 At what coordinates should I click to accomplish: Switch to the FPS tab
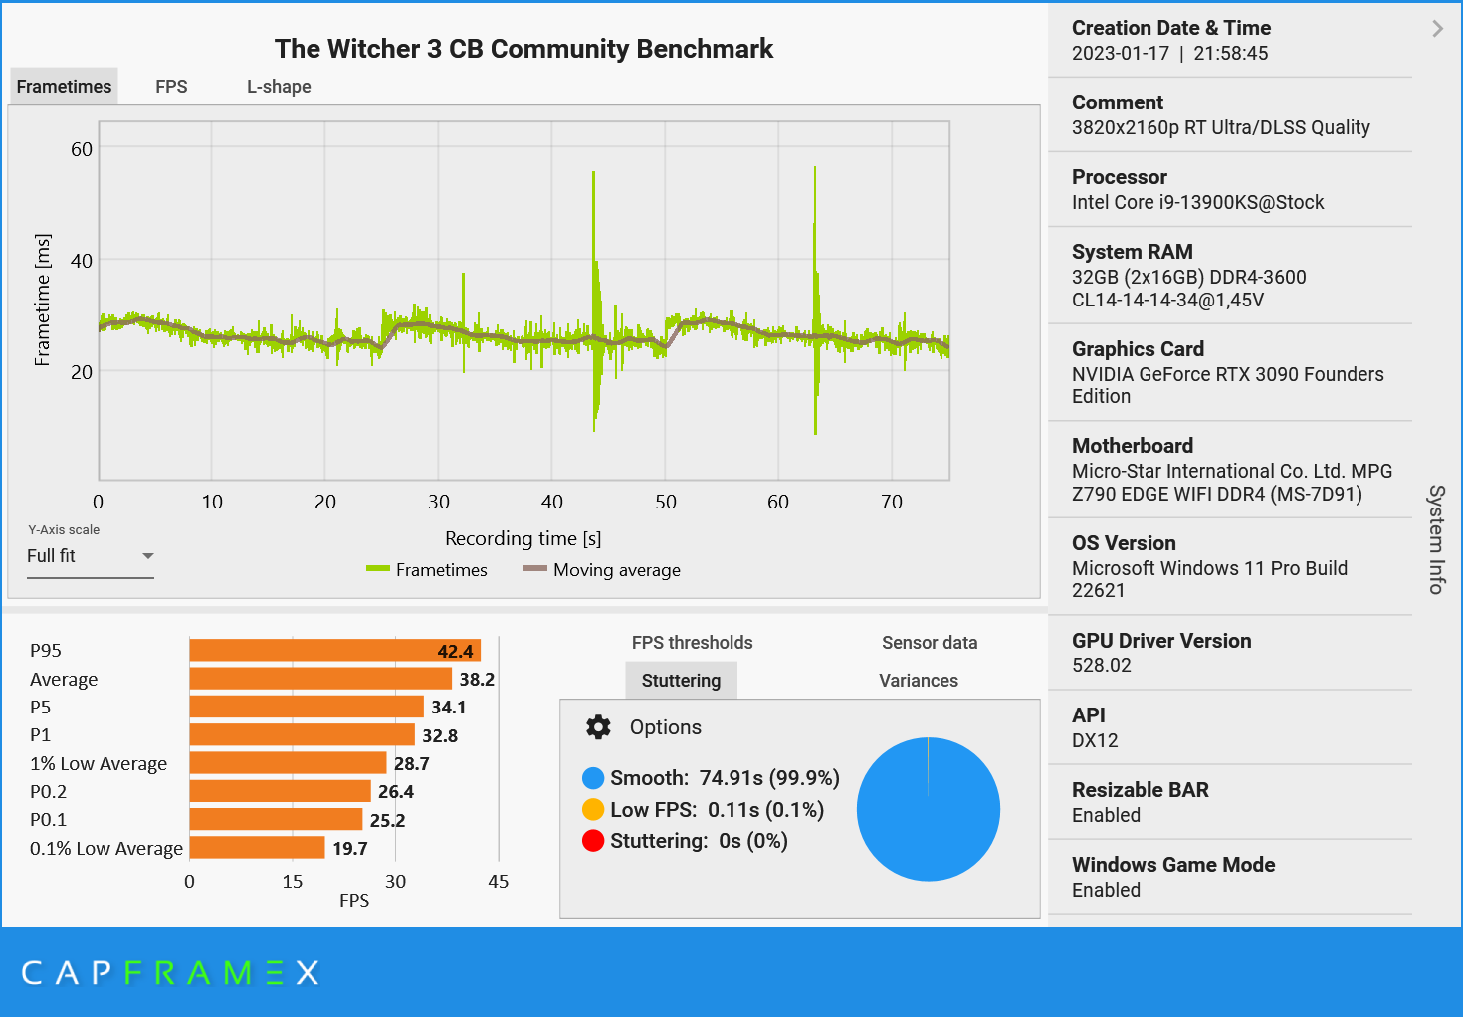click(x=171, y=87)
